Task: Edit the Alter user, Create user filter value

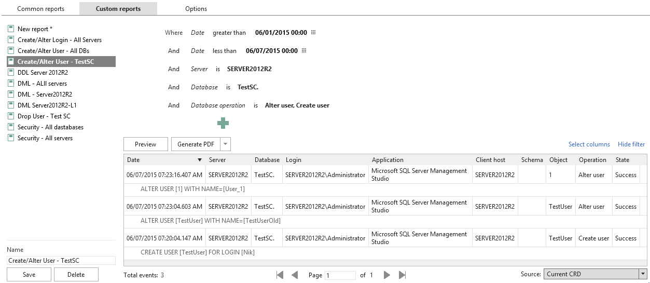Action: point(297,105)
